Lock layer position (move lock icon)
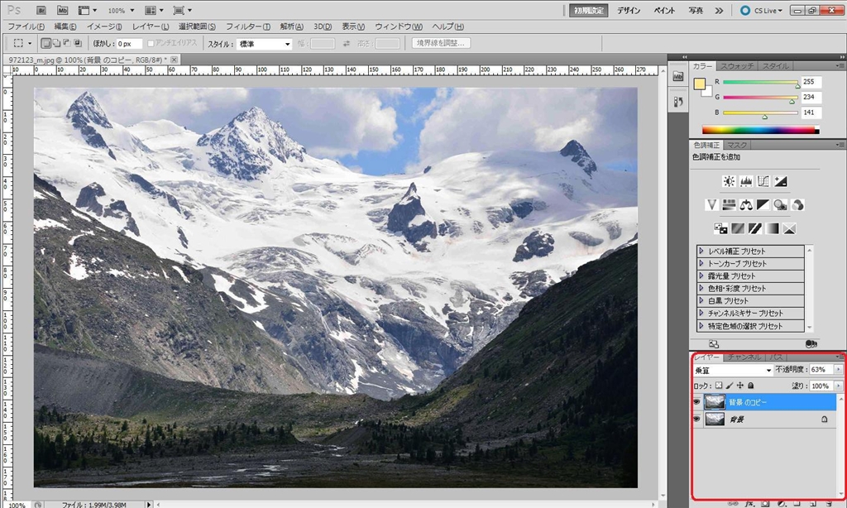This screenshot has height=508, width=847. [740, 386]
